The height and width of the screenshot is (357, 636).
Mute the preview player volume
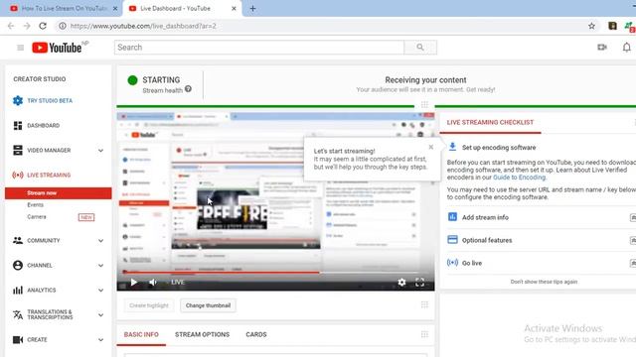153,282
